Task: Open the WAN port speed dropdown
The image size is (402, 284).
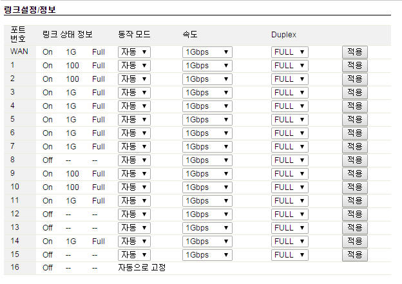Action: 207,52
